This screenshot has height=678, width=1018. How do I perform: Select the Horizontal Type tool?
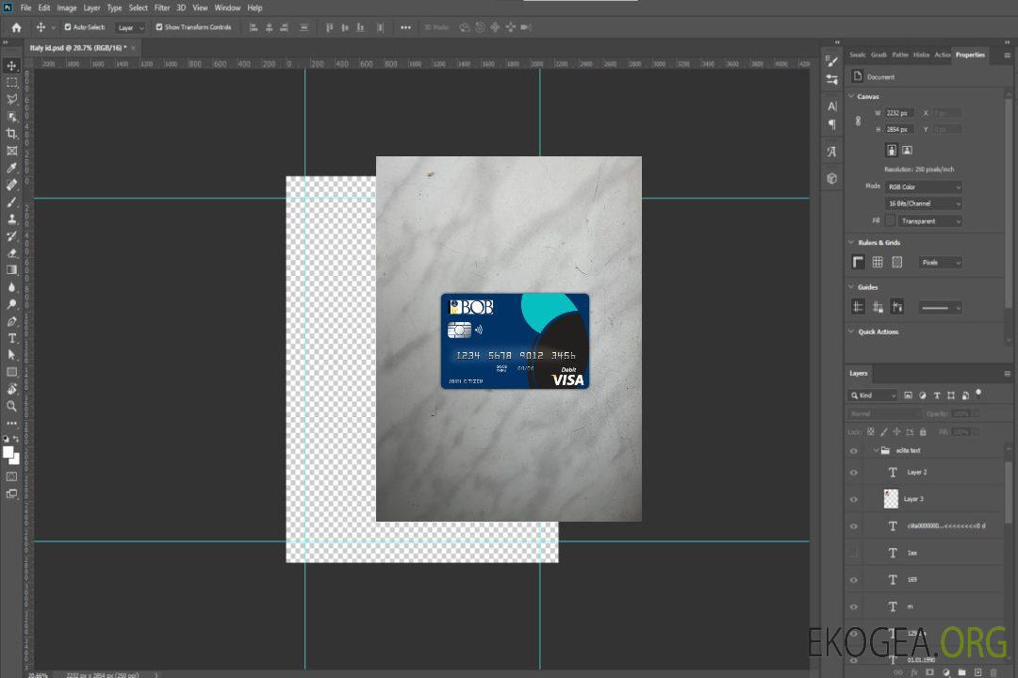(x=11, y=338)
